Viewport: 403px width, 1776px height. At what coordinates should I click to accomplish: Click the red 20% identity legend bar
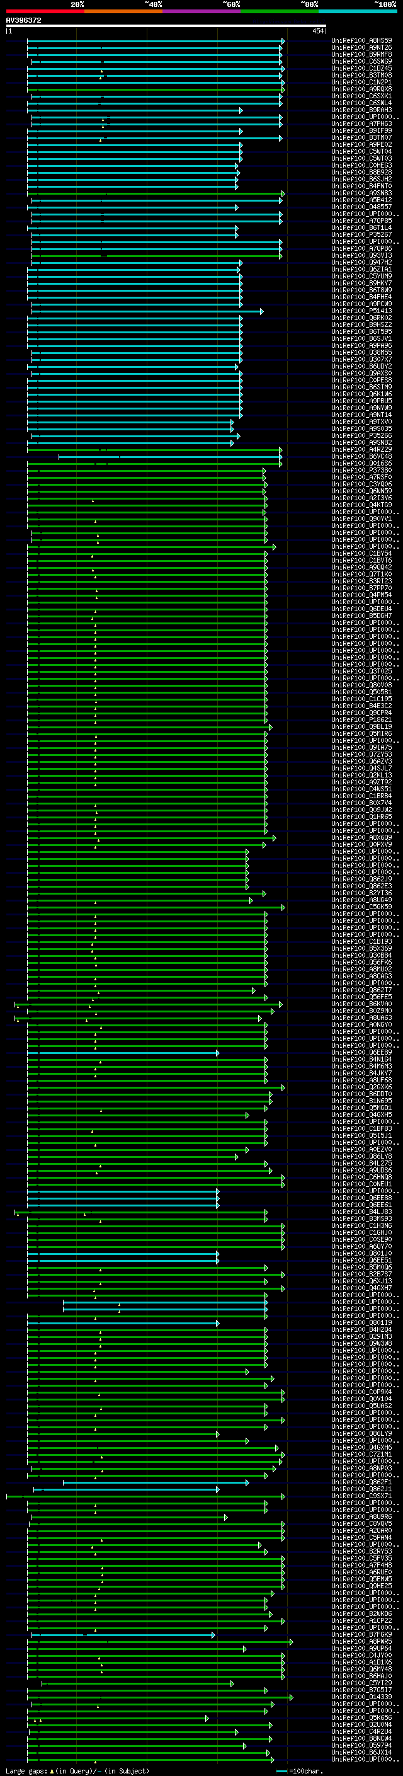45,11
